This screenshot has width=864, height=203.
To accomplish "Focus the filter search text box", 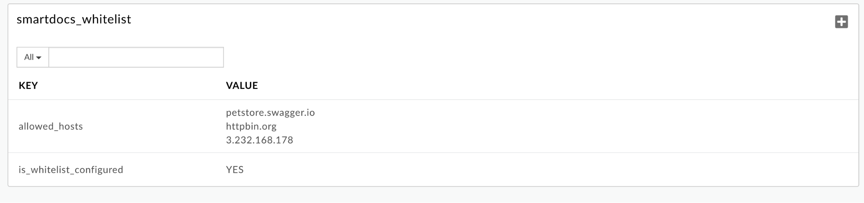I will (136, 57).
